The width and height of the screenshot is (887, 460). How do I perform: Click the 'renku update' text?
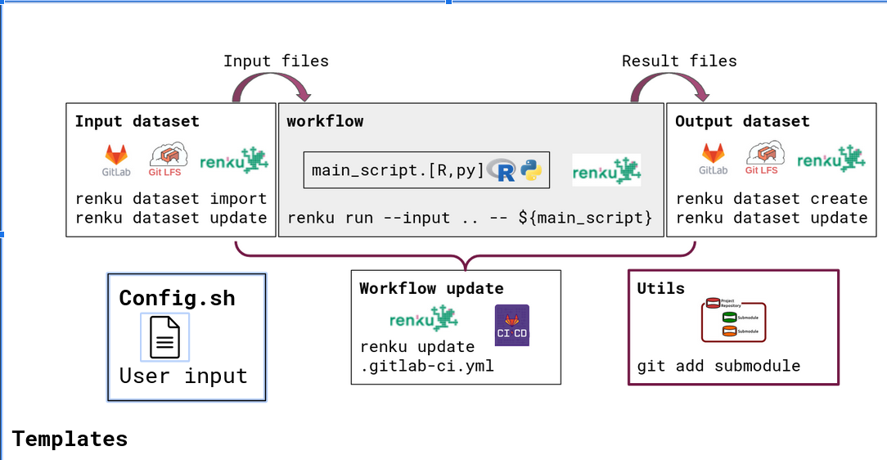click(x=417, y=347)
